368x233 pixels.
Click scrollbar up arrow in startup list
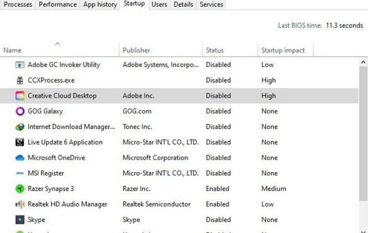363,63
